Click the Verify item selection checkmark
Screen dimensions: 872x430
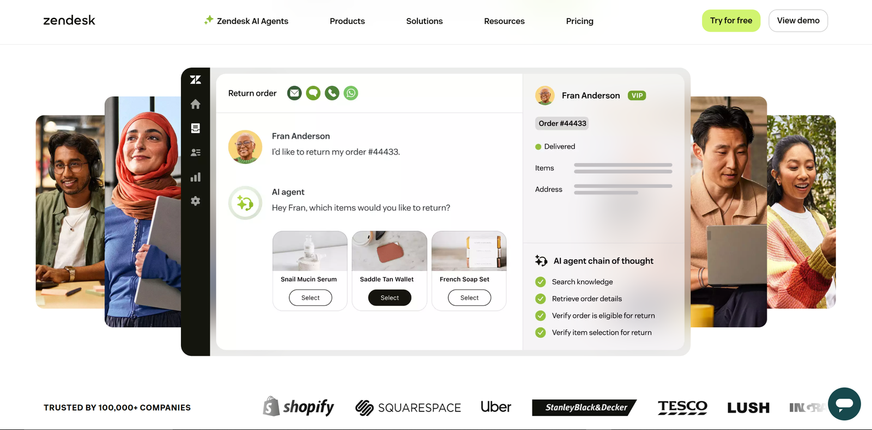point(541,333)
